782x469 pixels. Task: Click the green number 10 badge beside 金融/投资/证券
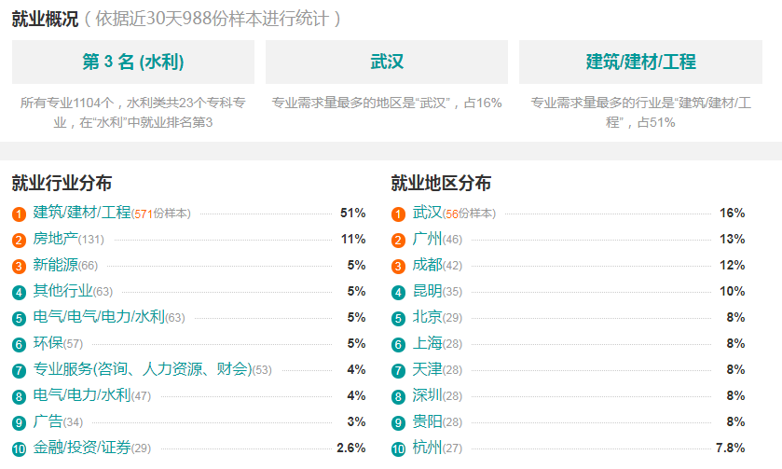click(x=19, y=448)
